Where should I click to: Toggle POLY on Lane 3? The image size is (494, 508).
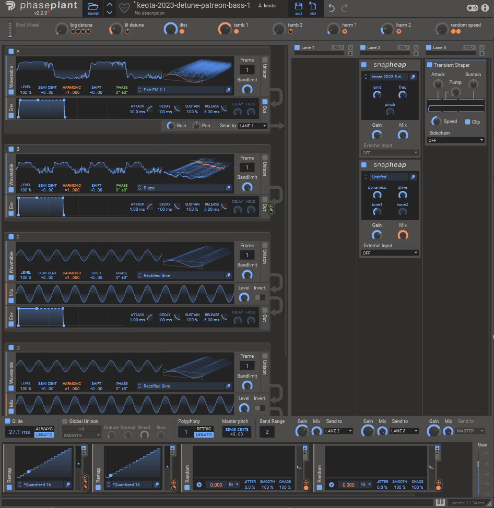coord(469,47)
